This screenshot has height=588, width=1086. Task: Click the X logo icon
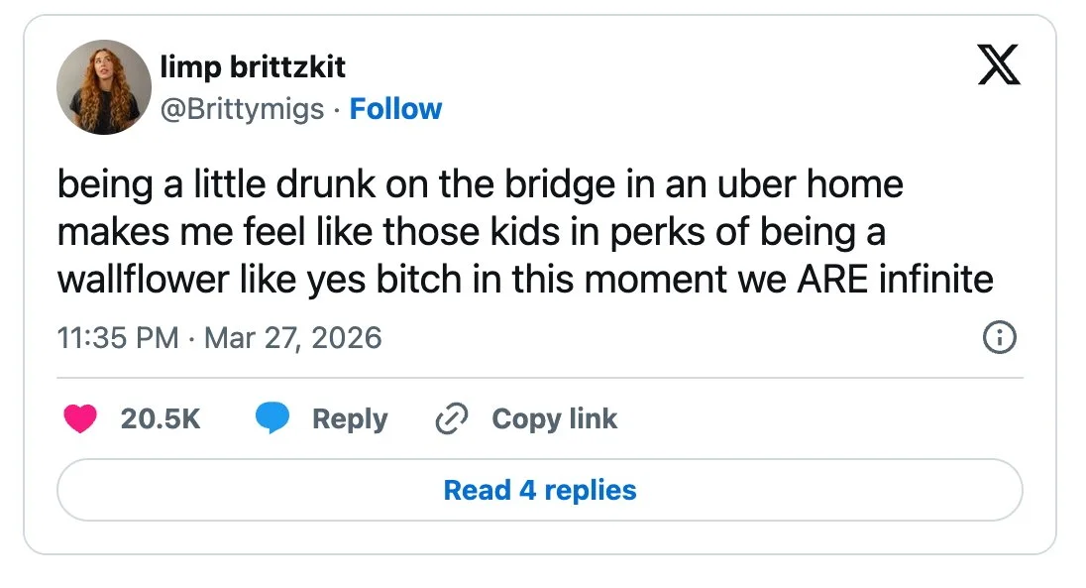coord(998,66)
